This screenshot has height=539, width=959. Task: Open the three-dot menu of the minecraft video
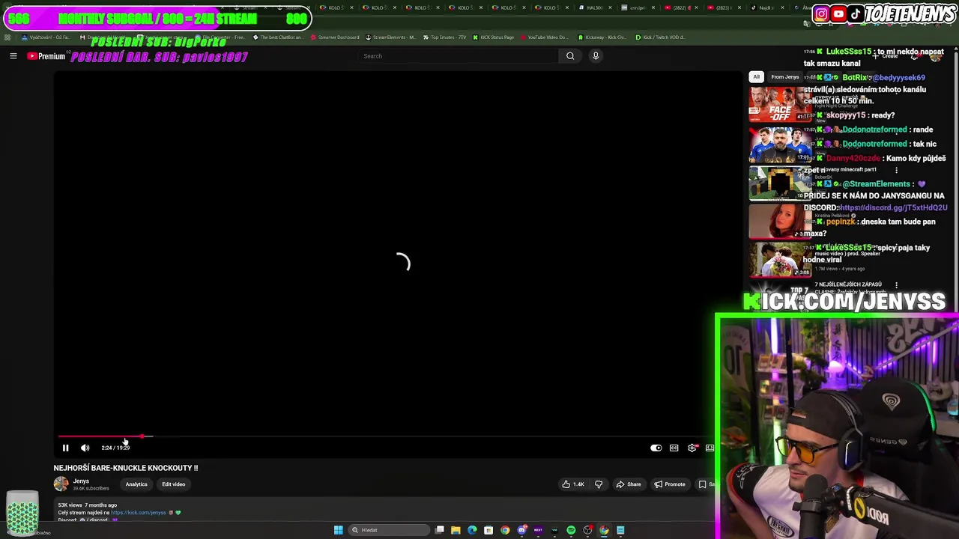(x=896, y=171)
